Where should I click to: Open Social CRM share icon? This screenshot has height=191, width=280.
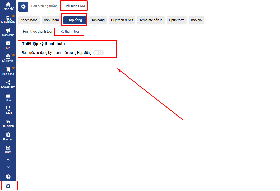[8, 84]
